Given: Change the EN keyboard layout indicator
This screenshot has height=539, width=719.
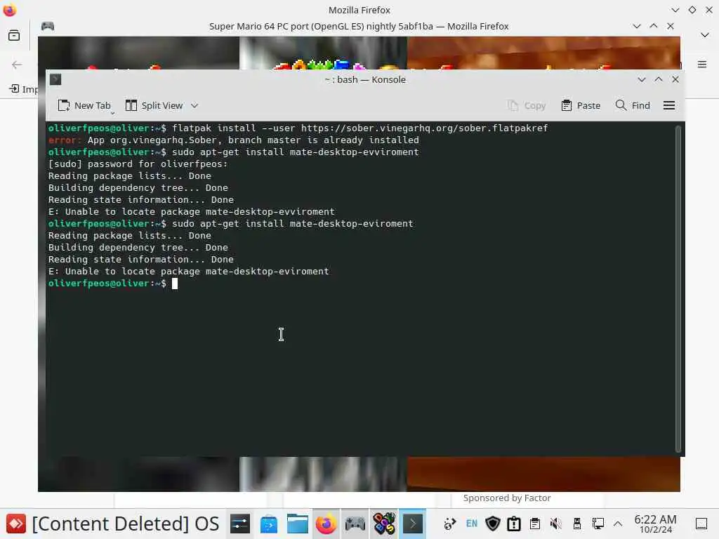Looking at the screenshot, I should click(x=471, y=524).
